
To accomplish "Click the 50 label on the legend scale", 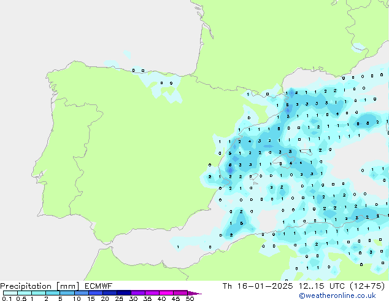I will [x=190, y=299].
